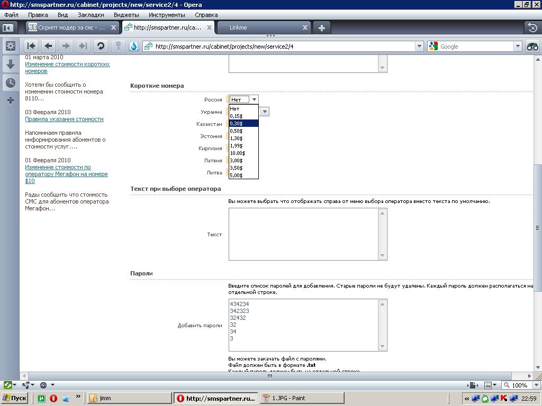Open the sidebar settings gear panel
542x406 pixels.
pos(11,46)
